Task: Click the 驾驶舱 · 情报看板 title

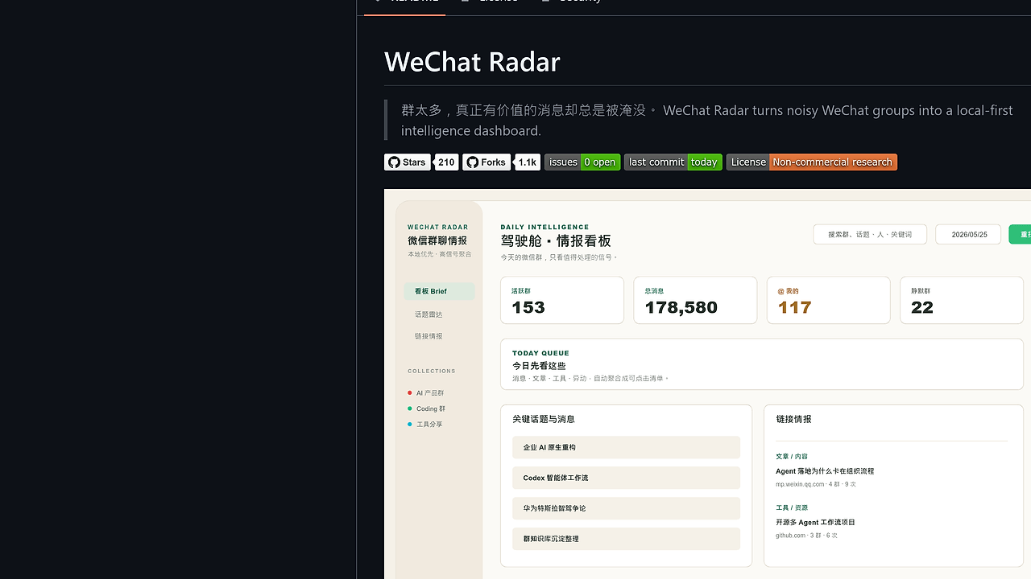Action: pos(556,241)
